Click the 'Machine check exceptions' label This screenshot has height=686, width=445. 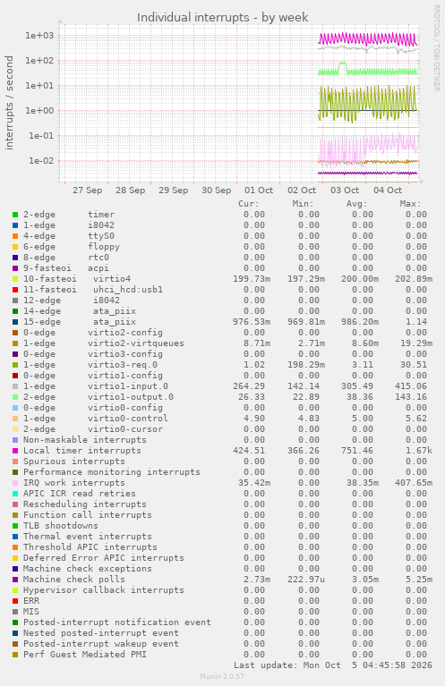click(x=88, y=569)
